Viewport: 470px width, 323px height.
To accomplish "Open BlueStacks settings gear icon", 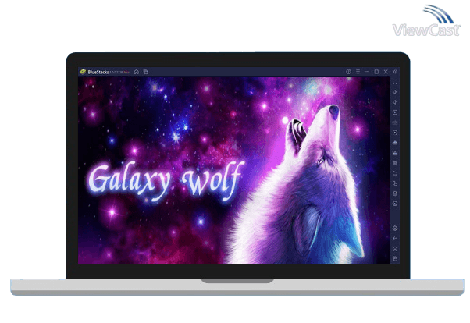I will pos(395,229).
